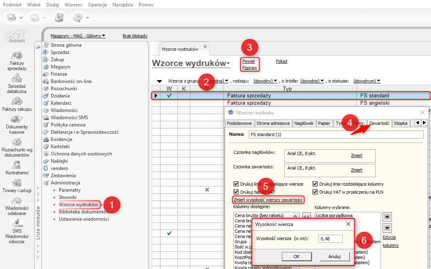
Task: Open the Podmiot menu
Action: tap(12, 5)
